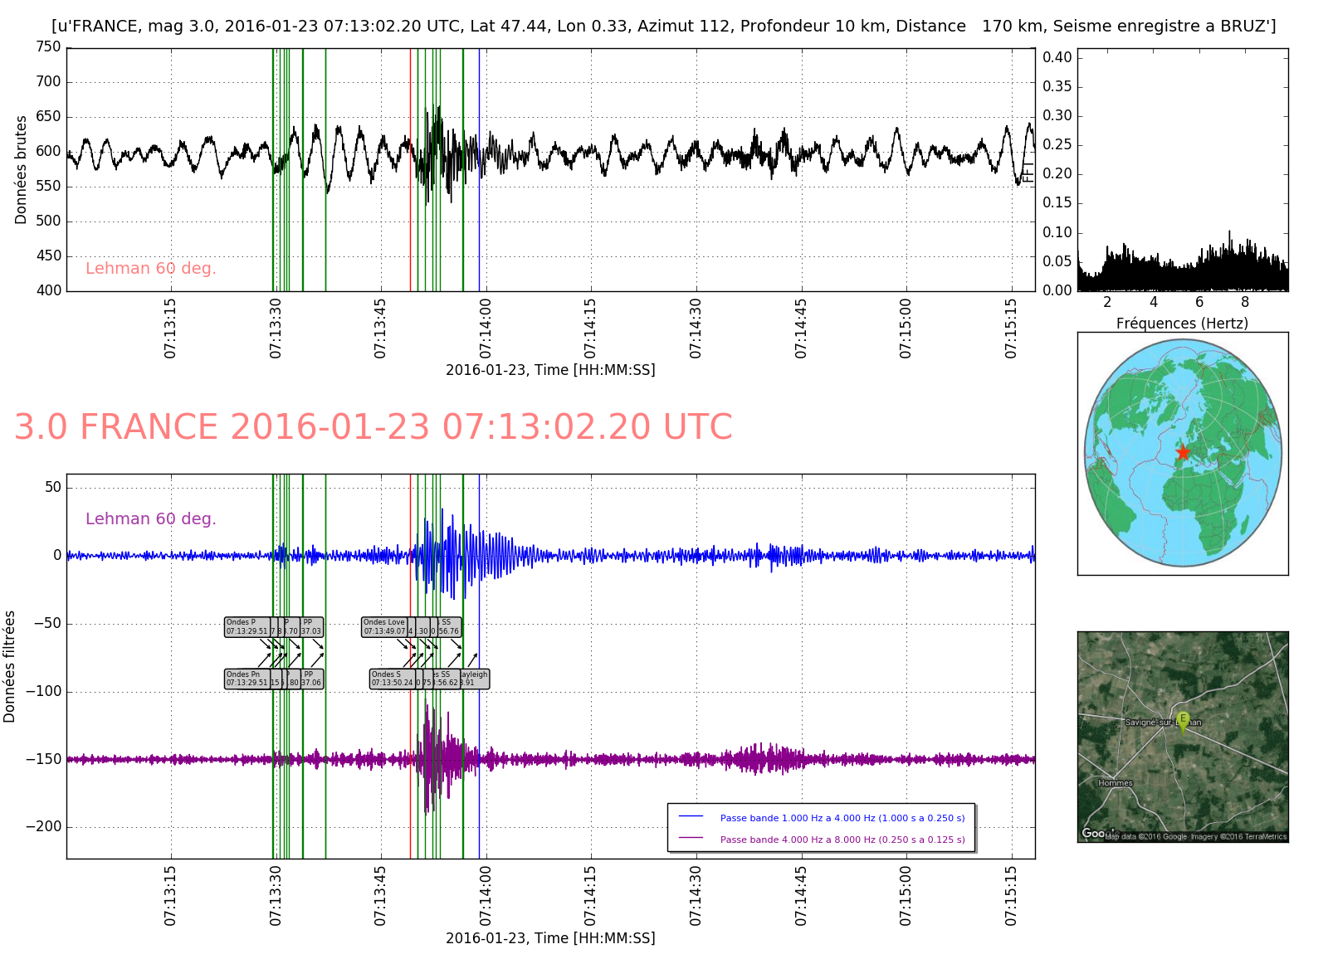
Task: Click the Google logo on satellite map
Action: tap(1093, 833)
